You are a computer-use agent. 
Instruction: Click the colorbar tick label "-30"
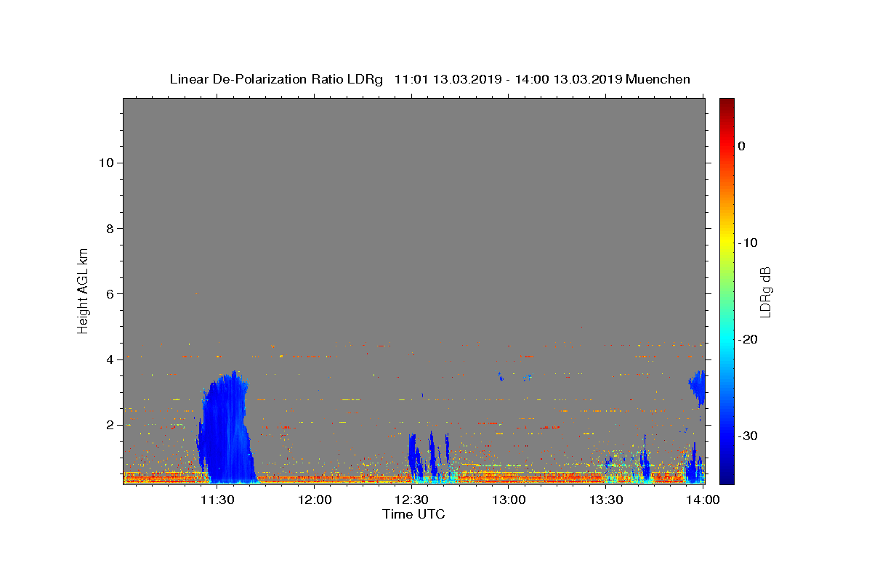tap(748, 436)
